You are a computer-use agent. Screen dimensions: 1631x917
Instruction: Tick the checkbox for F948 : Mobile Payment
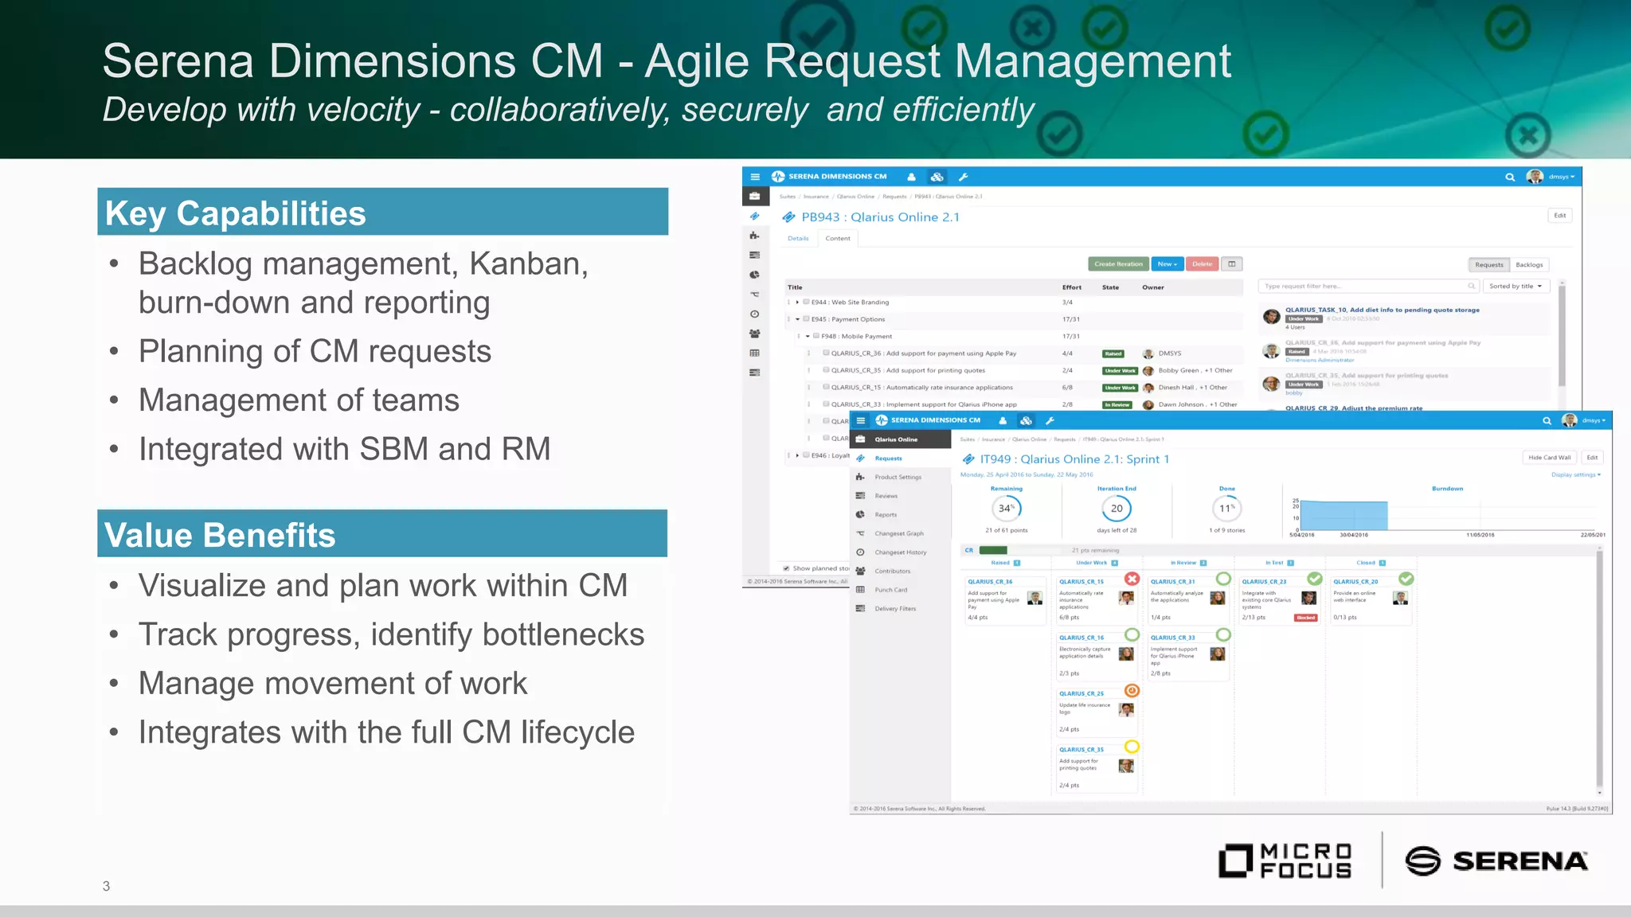click(x=816, y=336)
